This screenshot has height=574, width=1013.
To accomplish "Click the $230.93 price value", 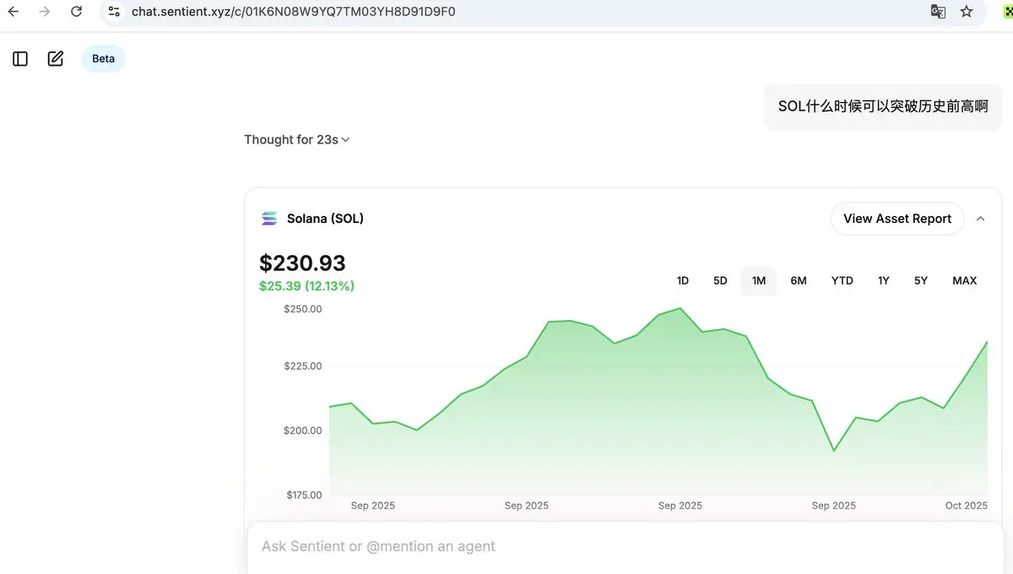I will click(x=302, y=263).
